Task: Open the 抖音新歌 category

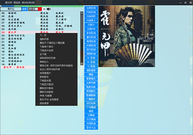Action: click(x=91, y=16)
